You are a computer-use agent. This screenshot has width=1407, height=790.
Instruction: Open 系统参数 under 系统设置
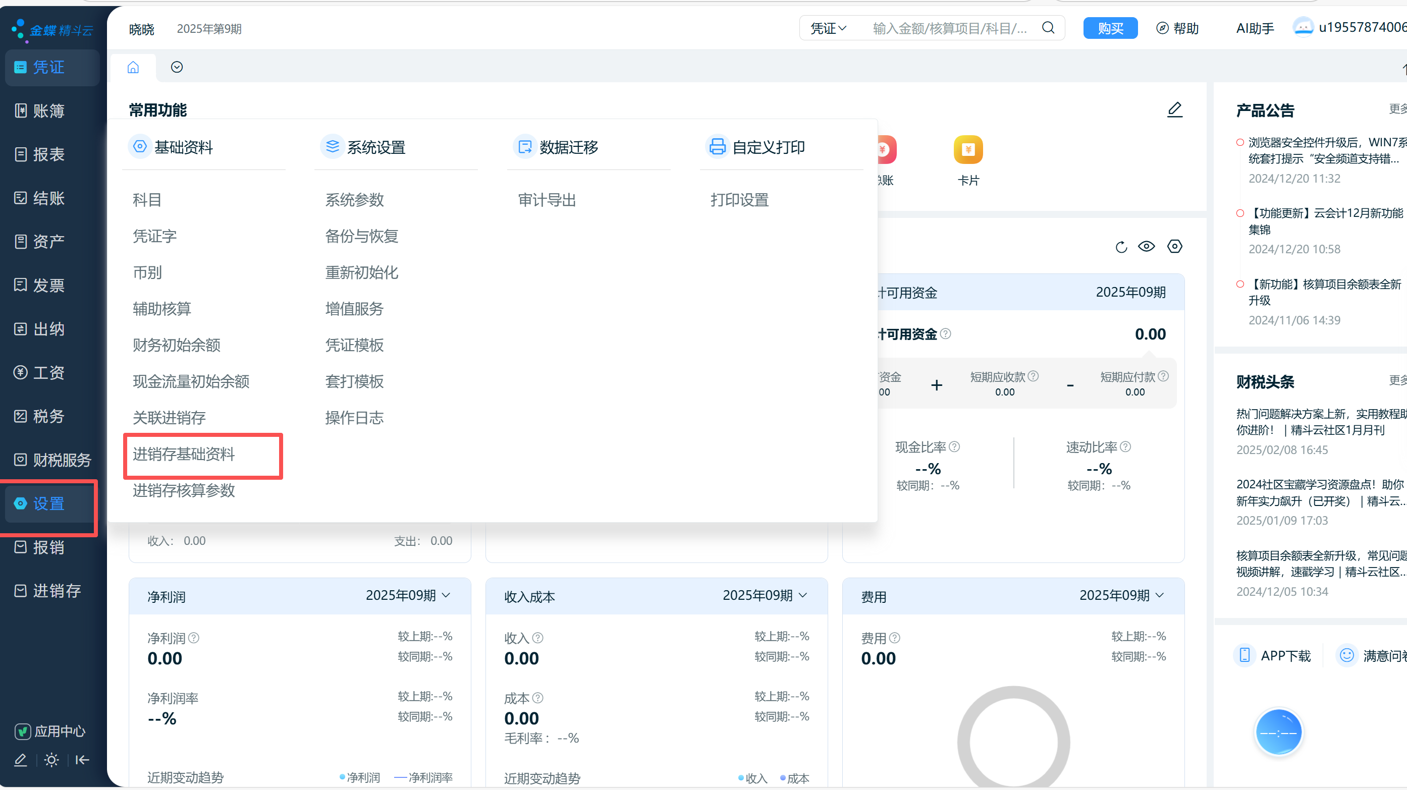354,200
